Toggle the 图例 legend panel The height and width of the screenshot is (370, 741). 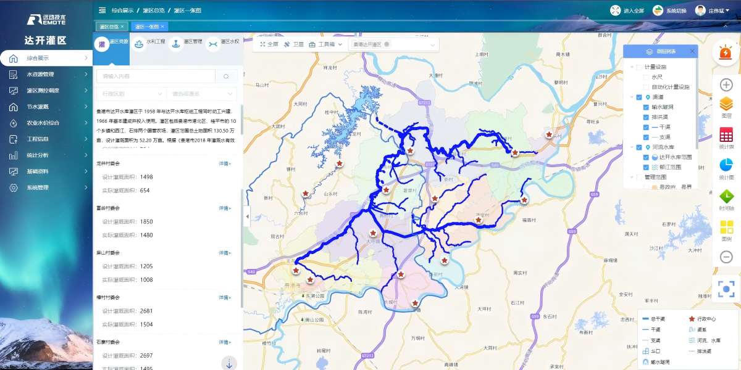(726, 230)
